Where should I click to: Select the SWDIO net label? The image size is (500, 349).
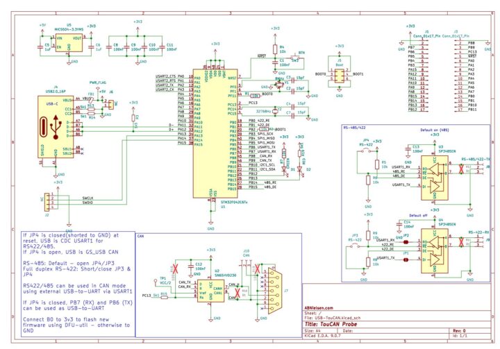[87, 203]
